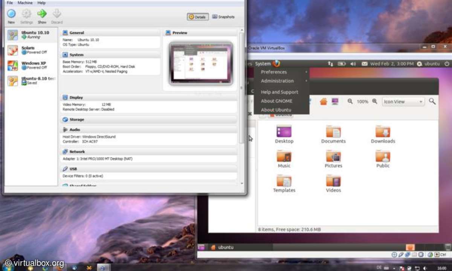
Task: Click the show desktop icon in Ubuntu bottom panel
Action: pos(201,247)
